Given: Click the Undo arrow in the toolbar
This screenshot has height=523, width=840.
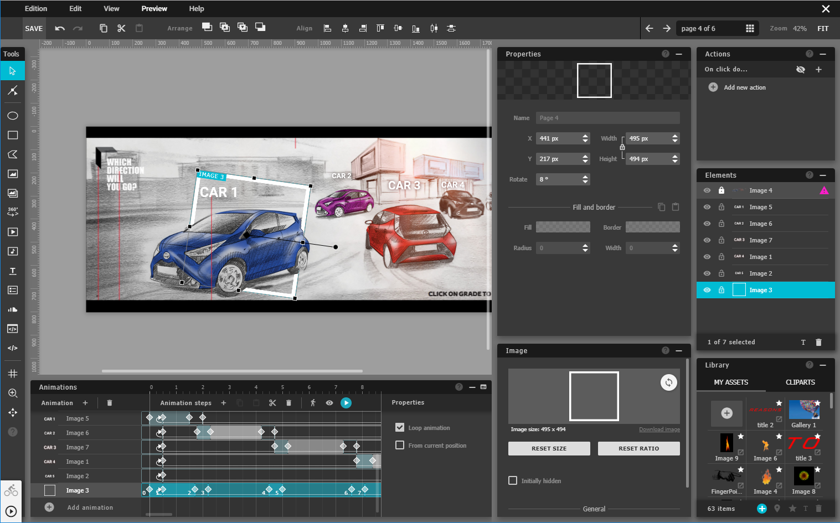Looking at the screenshot, I should (59, 28).
